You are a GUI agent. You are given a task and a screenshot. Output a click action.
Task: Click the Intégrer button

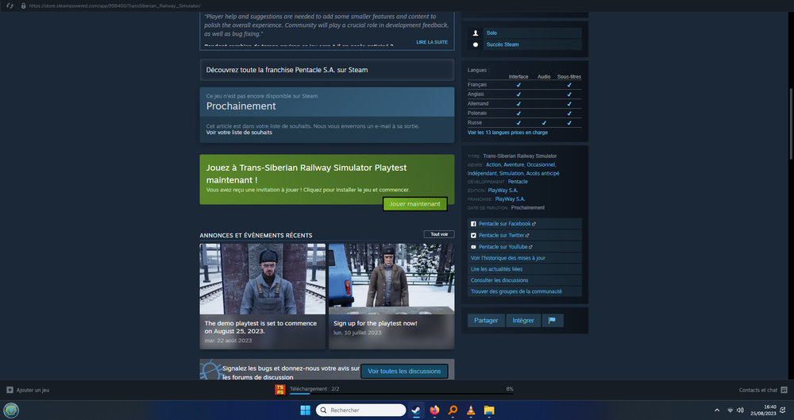click(523, 320)
